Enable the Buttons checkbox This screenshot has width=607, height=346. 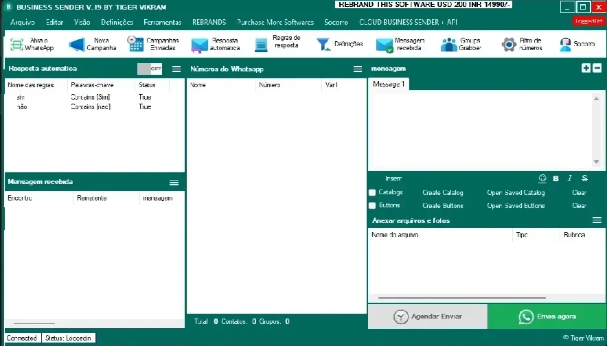372,205
